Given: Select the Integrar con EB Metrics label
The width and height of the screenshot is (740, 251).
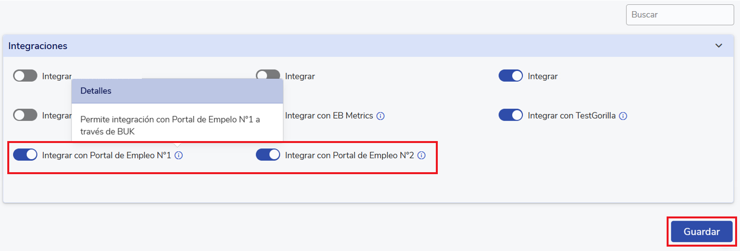Looking at the screenshot, I should (329, 116).
